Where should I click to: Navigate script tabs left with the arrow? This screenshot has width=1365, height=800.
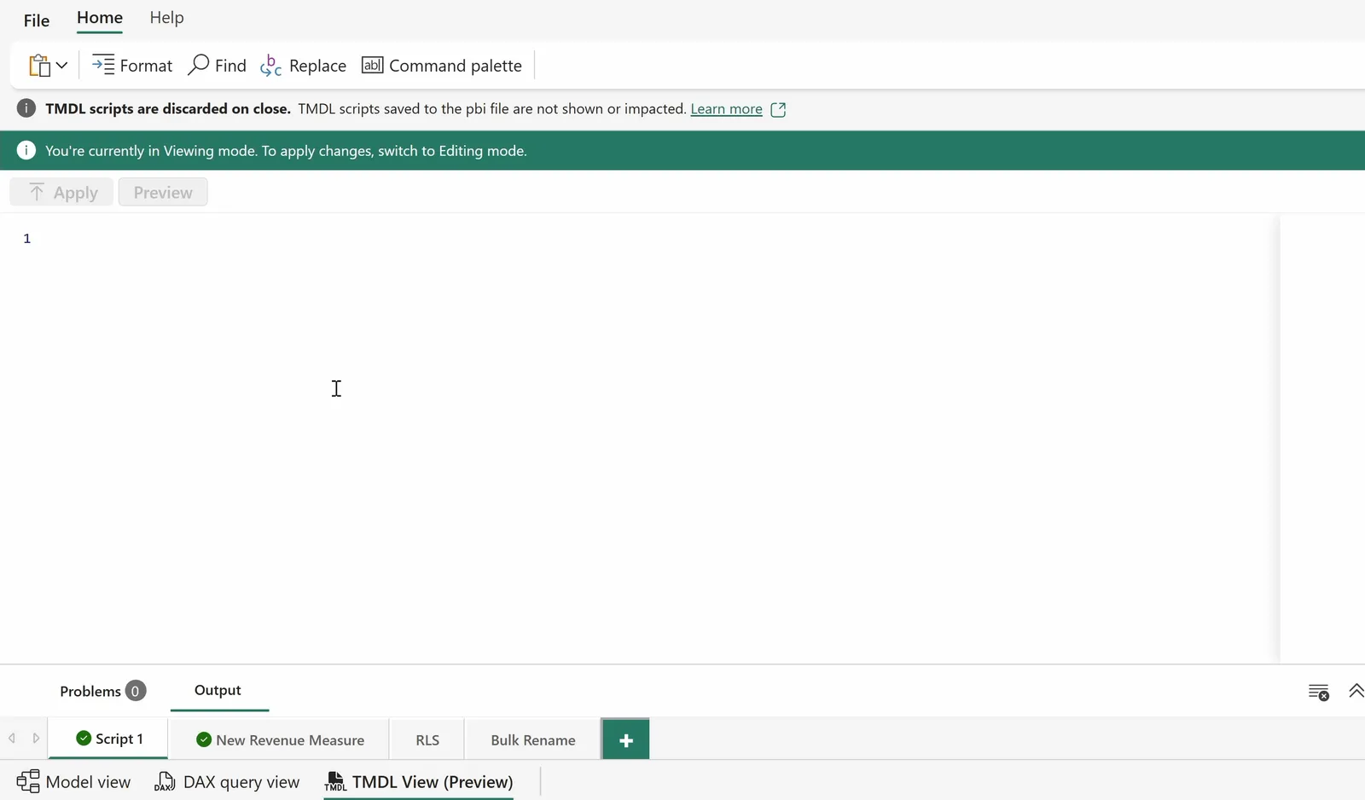pyautogui.click(x=12, y=738)
